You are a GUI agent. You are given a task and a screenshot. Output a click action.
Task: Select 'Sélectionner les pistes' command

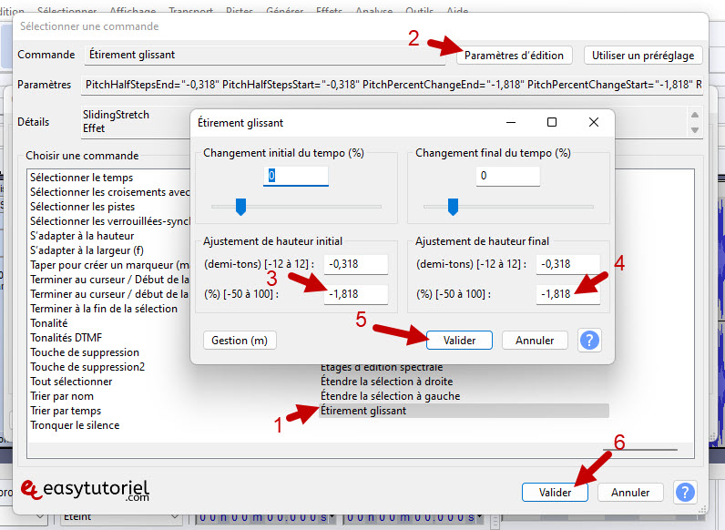[x=82, y=207]
